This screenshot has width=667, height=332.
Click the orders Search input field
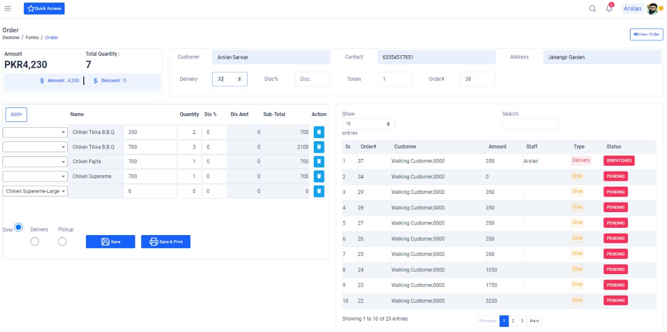pyautogui.click(x=530, y=124)
